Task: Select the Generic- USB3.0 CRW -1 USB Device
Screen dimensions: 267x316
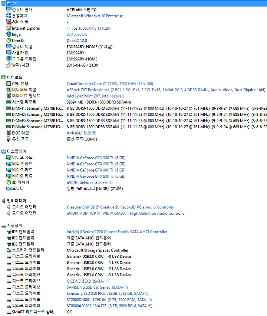Action: point(99,263)
